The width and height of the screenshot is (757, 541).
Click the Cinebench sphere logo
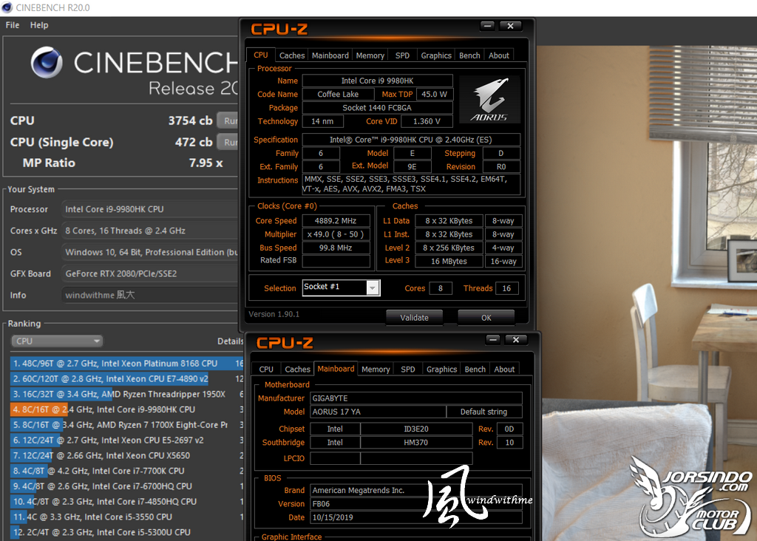(47, 63)
